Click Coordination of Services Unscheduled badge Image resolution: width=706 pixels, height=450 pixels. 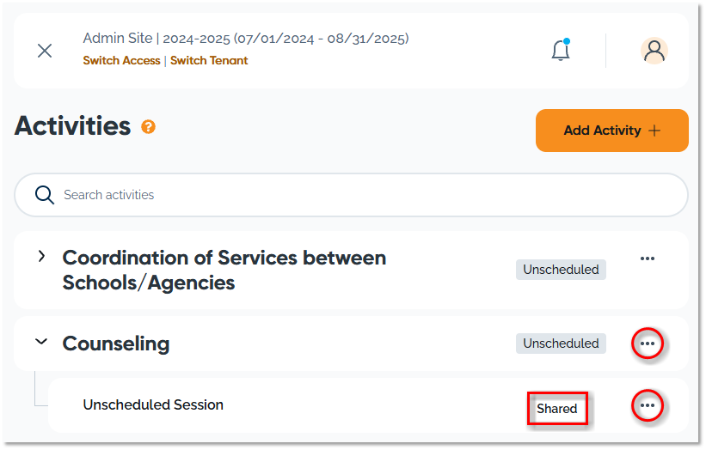pos(561,270)
